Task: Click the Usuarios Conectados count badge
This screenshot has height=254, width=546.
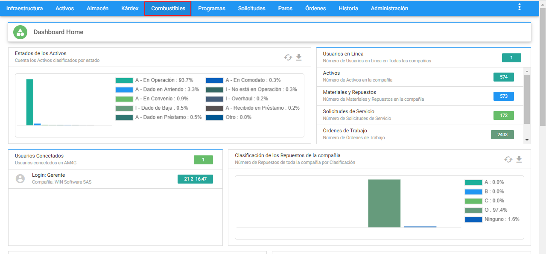Action: pyautogui.click(x=203, y=160)
